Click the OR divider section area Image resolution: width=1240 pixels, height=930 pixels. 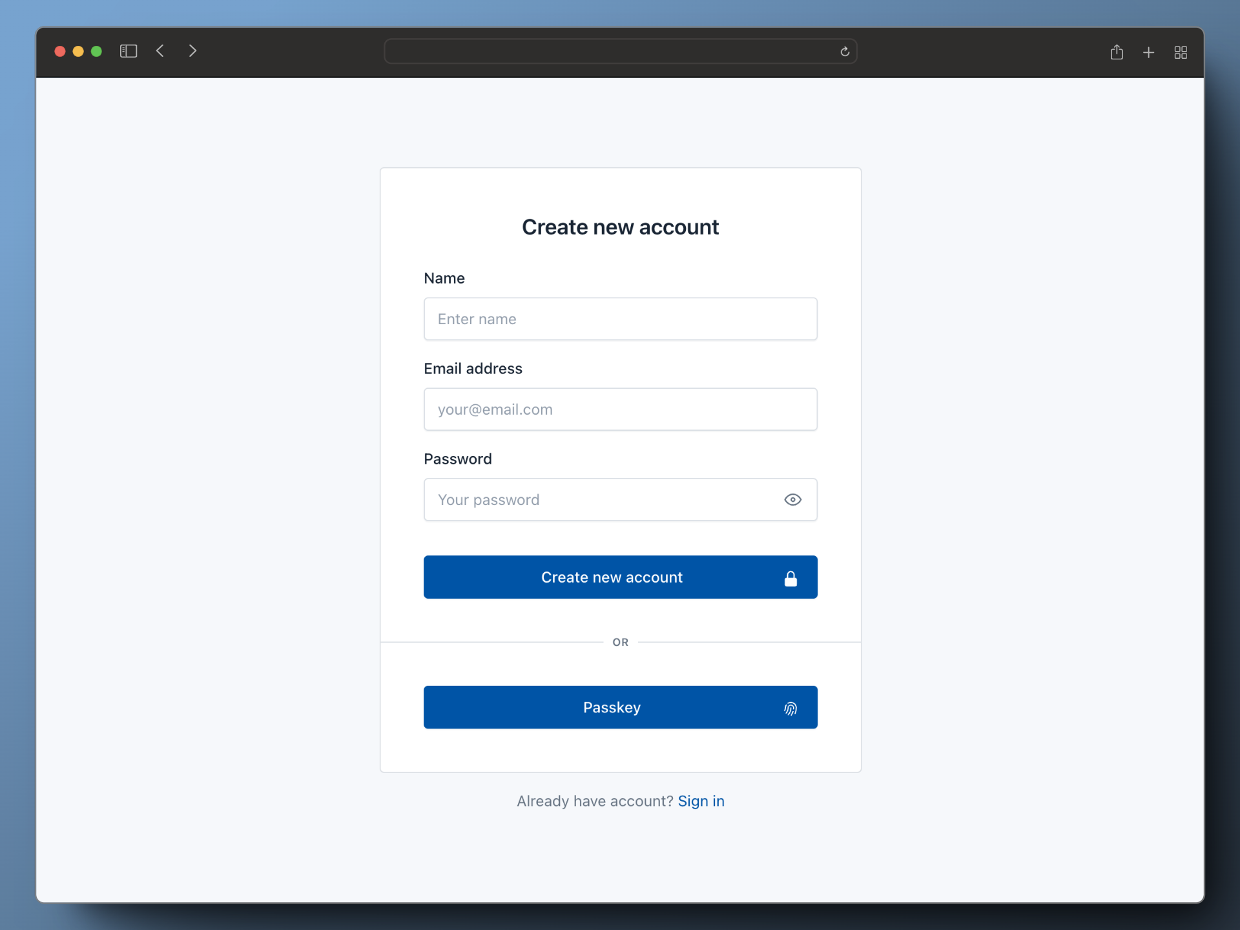tap(620, 642)
